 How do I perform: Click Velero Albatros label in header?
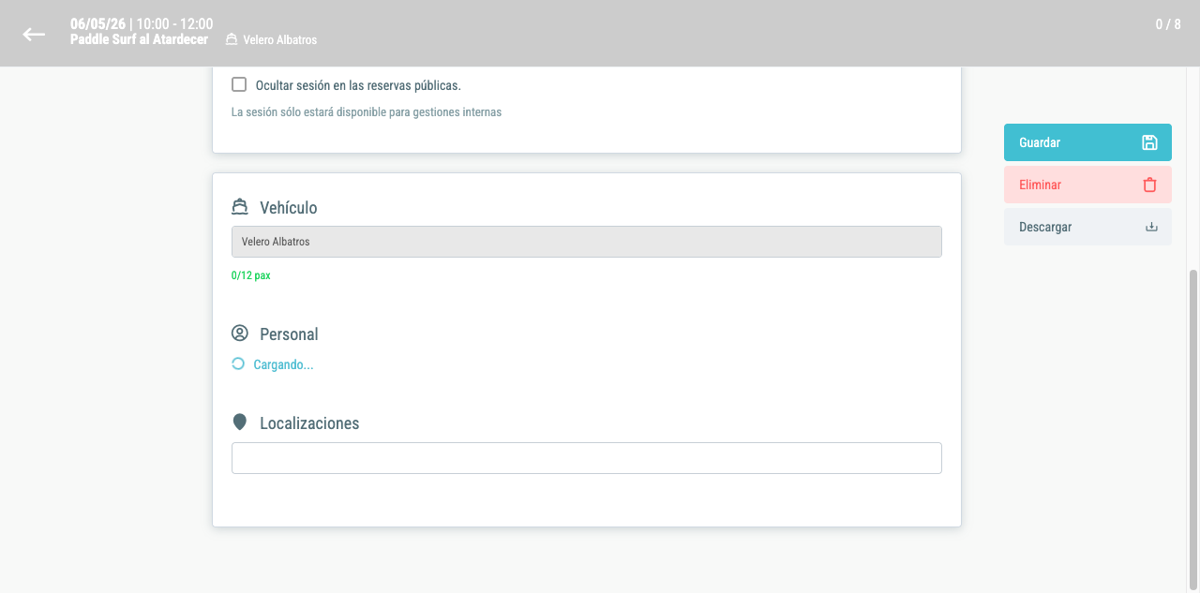280,40
